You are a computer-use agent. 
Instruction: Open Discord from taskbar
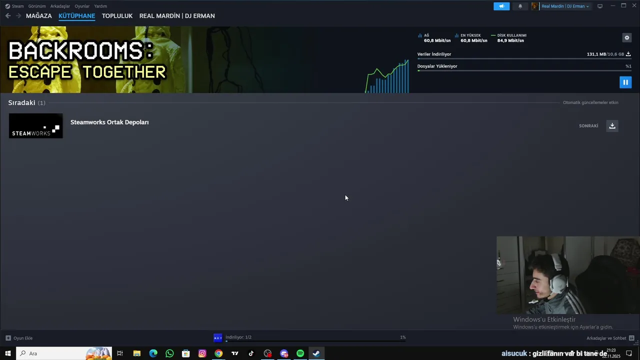(284, 353)
